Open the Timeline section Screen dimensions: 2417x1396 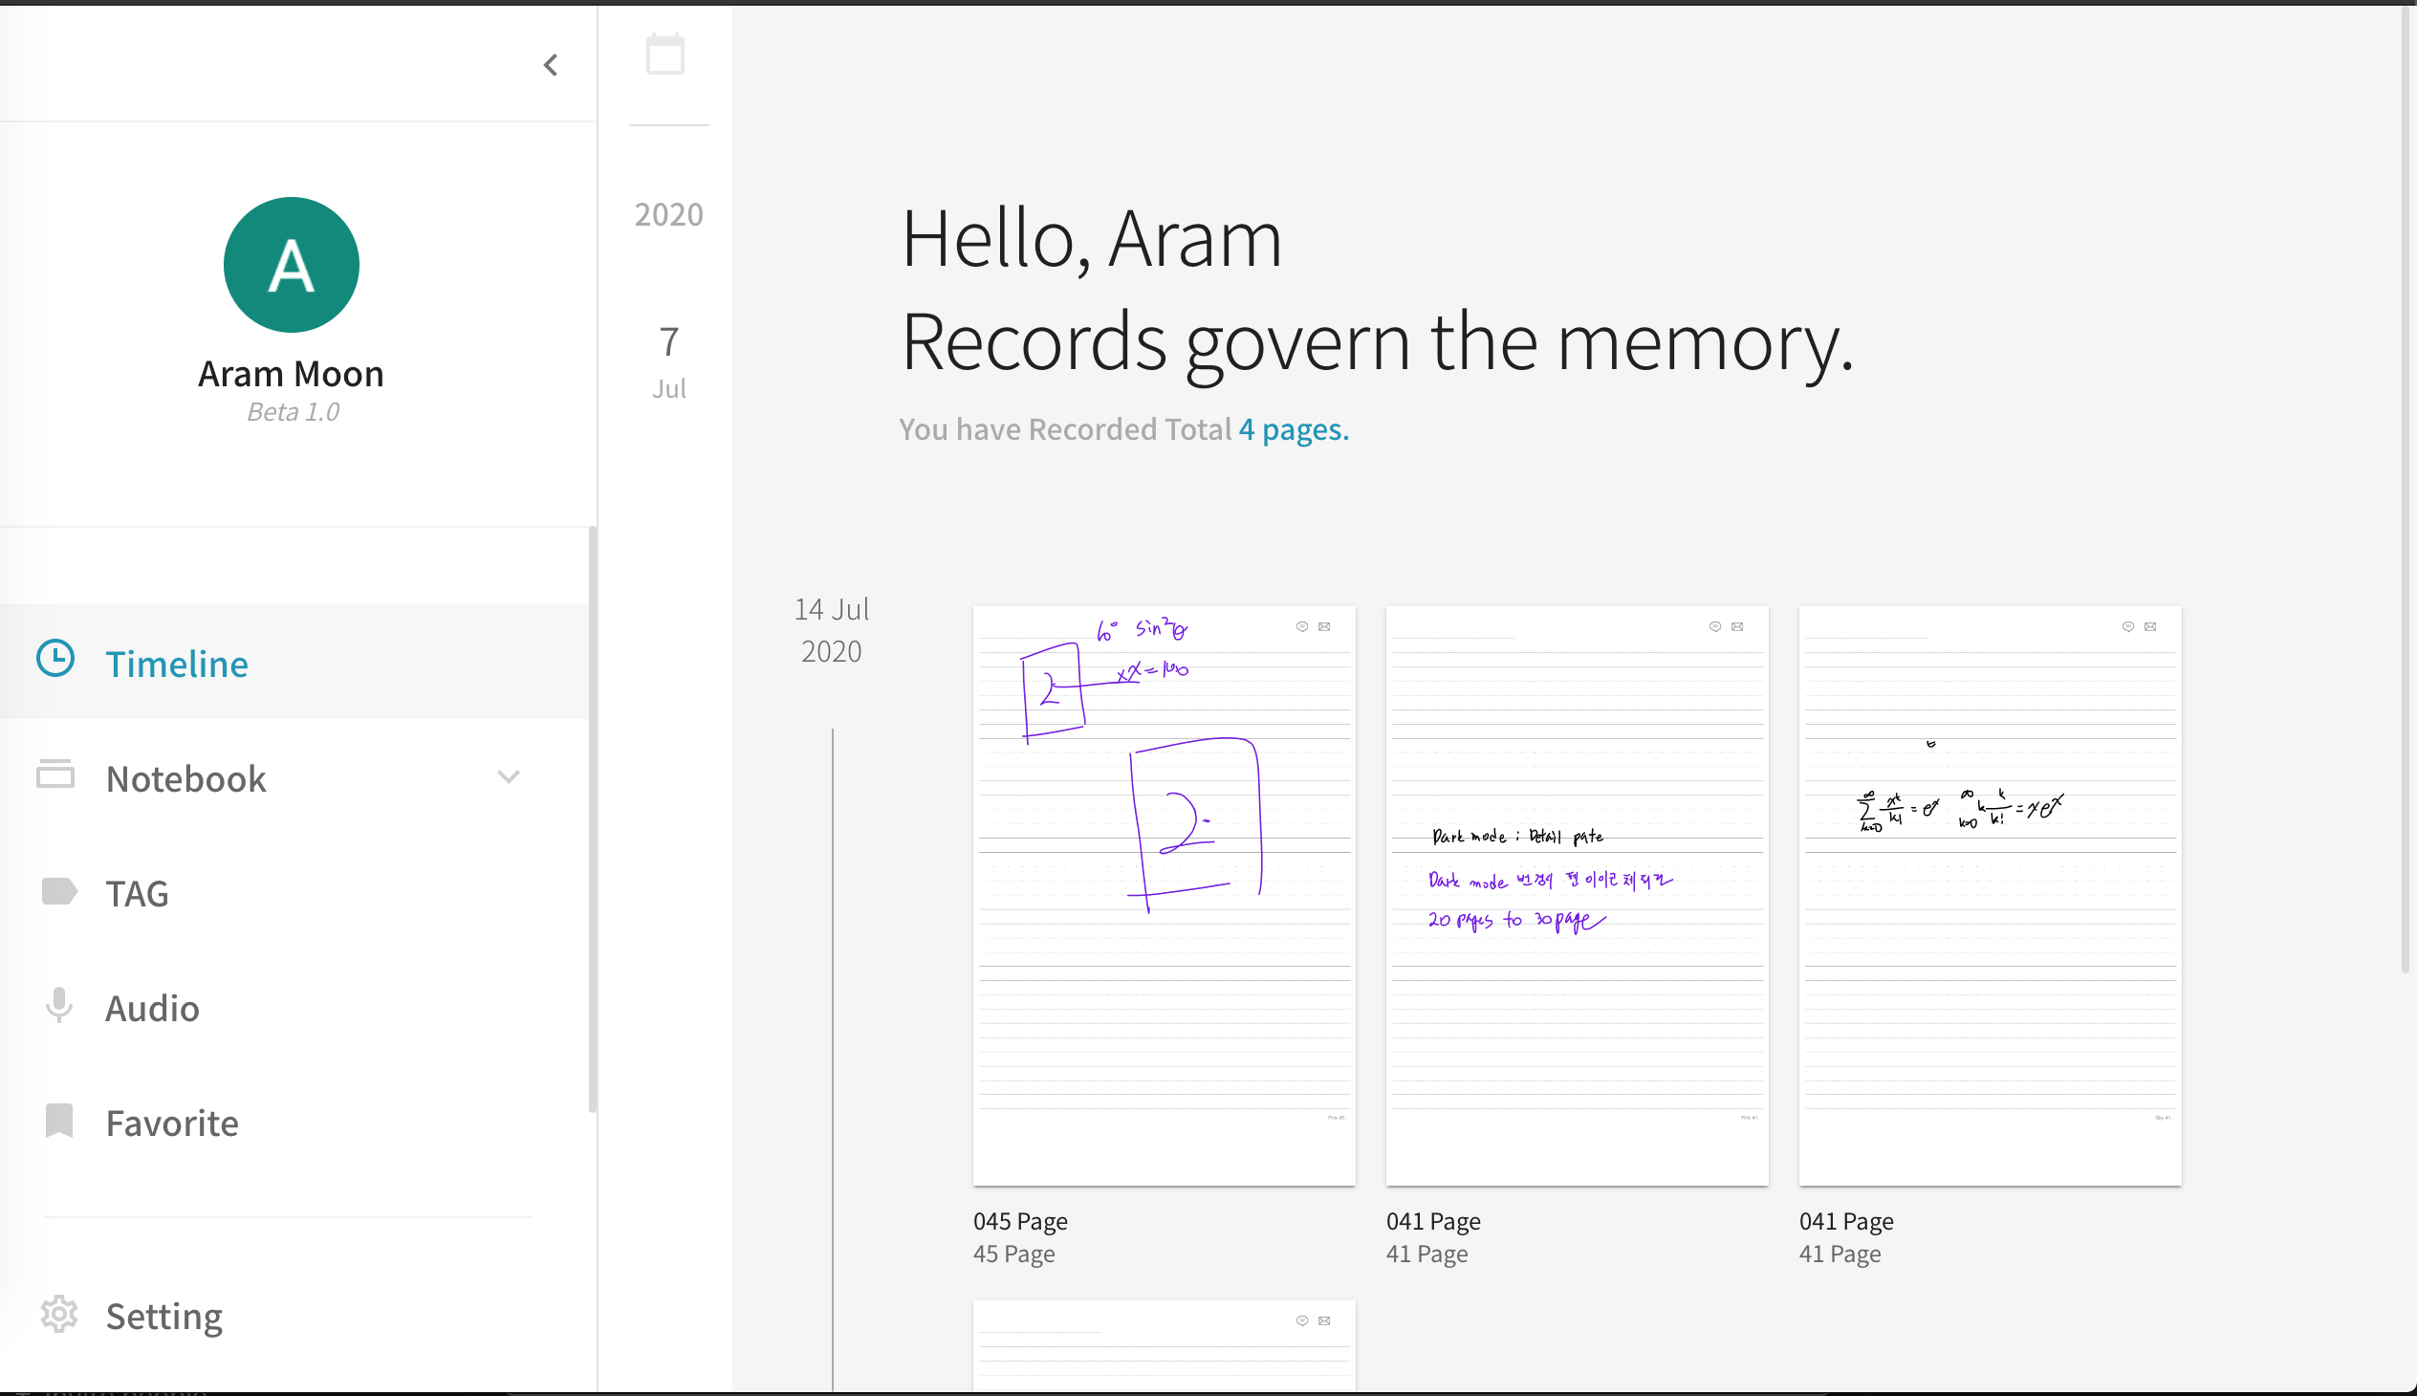click(294, 663)
